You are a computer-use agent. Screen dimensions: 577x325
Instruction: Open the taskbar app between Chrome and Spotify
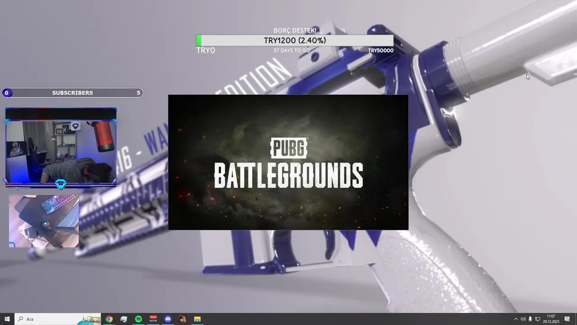pyautogui.click(x=124, y=319)
